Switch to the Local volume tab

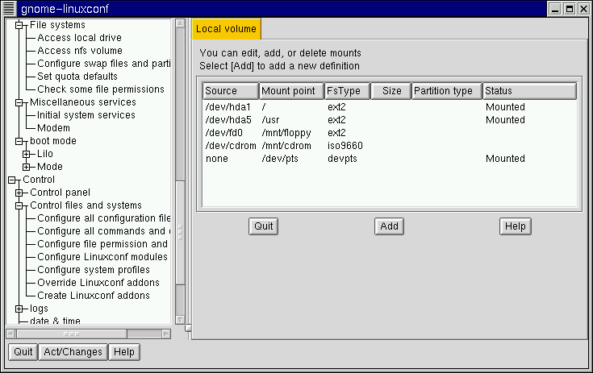click(226, 29)
